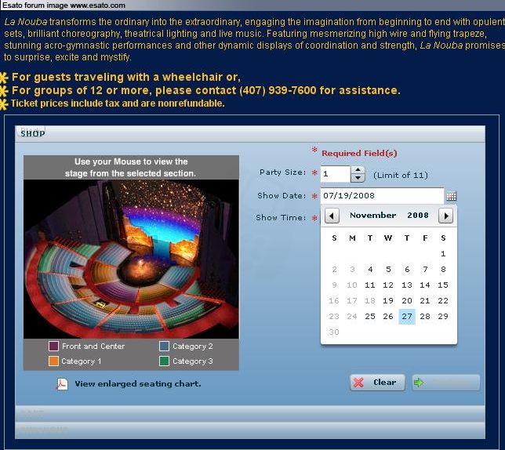
Task: Edit the Party Size field
Action: (335, 174)
